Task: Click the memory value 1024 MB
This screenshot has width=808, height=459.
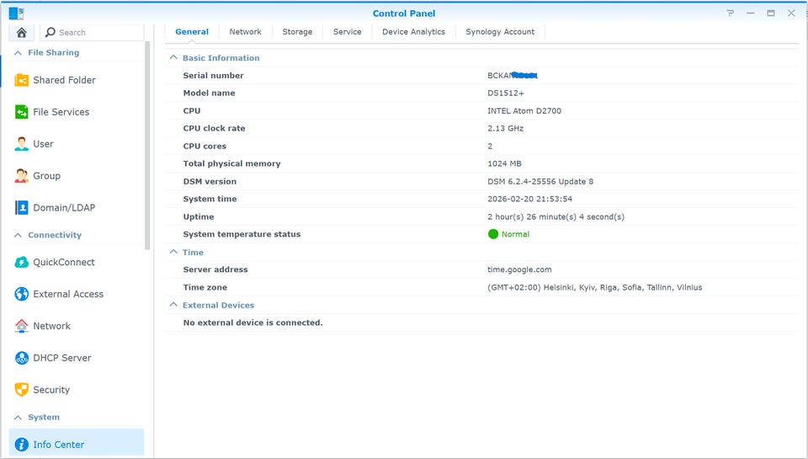Action: (x=504, y=163)
